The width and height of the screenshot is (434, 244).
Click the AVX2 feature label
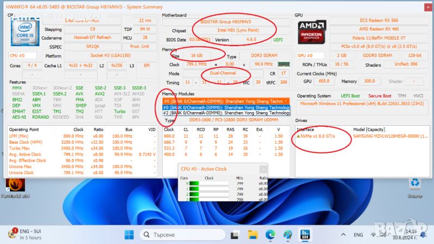click(x=100, y=94)
